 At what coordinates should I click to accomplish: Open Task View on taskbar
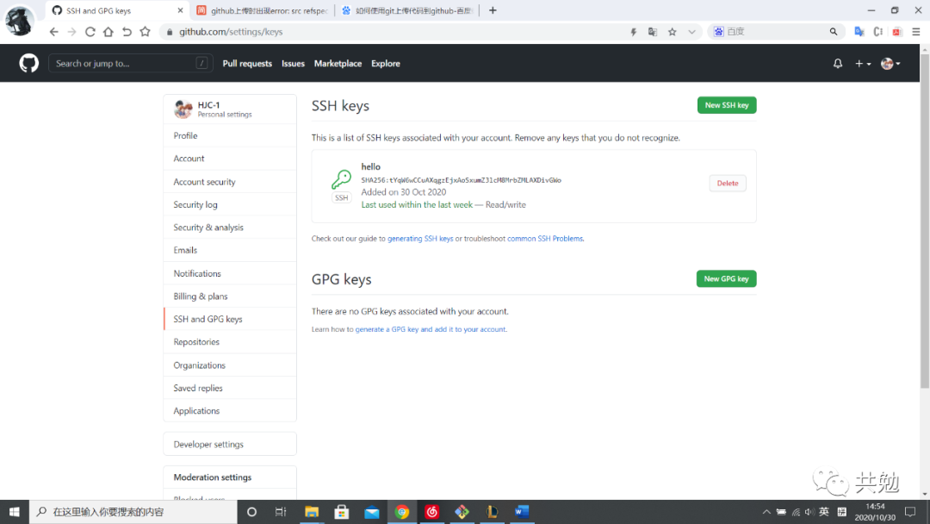click(x=281, y=512)
